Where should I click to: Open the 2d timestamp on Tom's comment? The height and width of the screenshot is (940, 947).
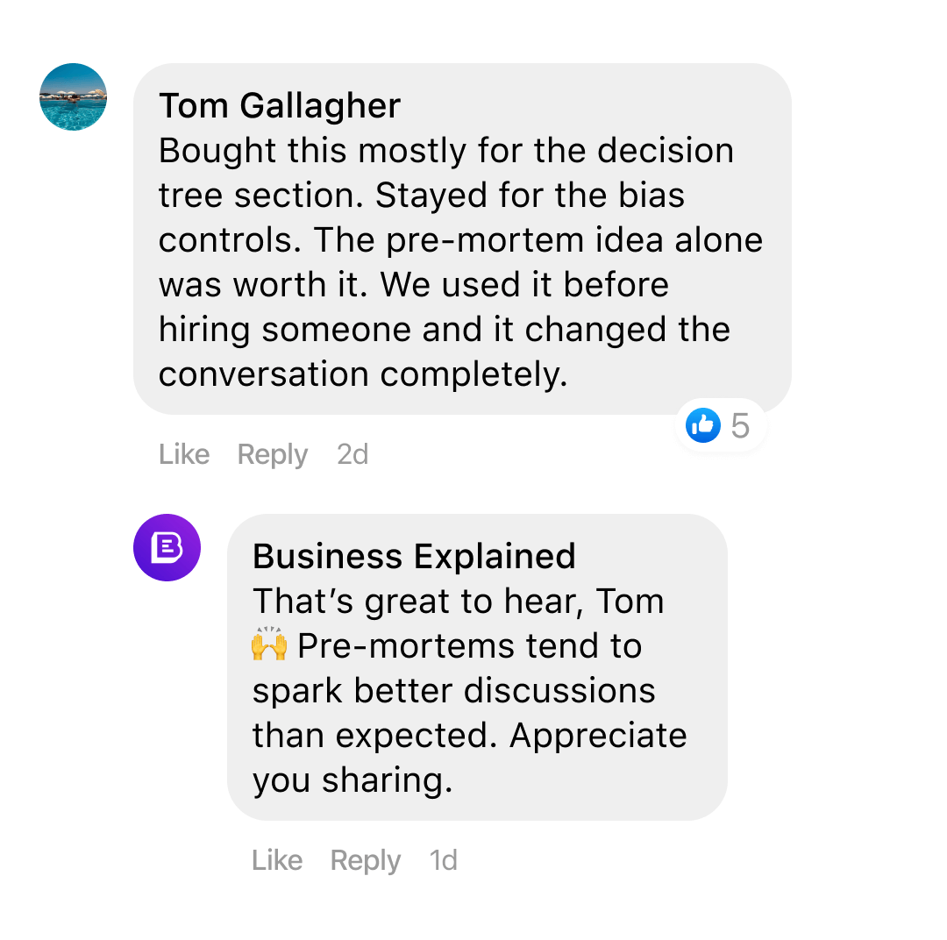tap(352, 454)
